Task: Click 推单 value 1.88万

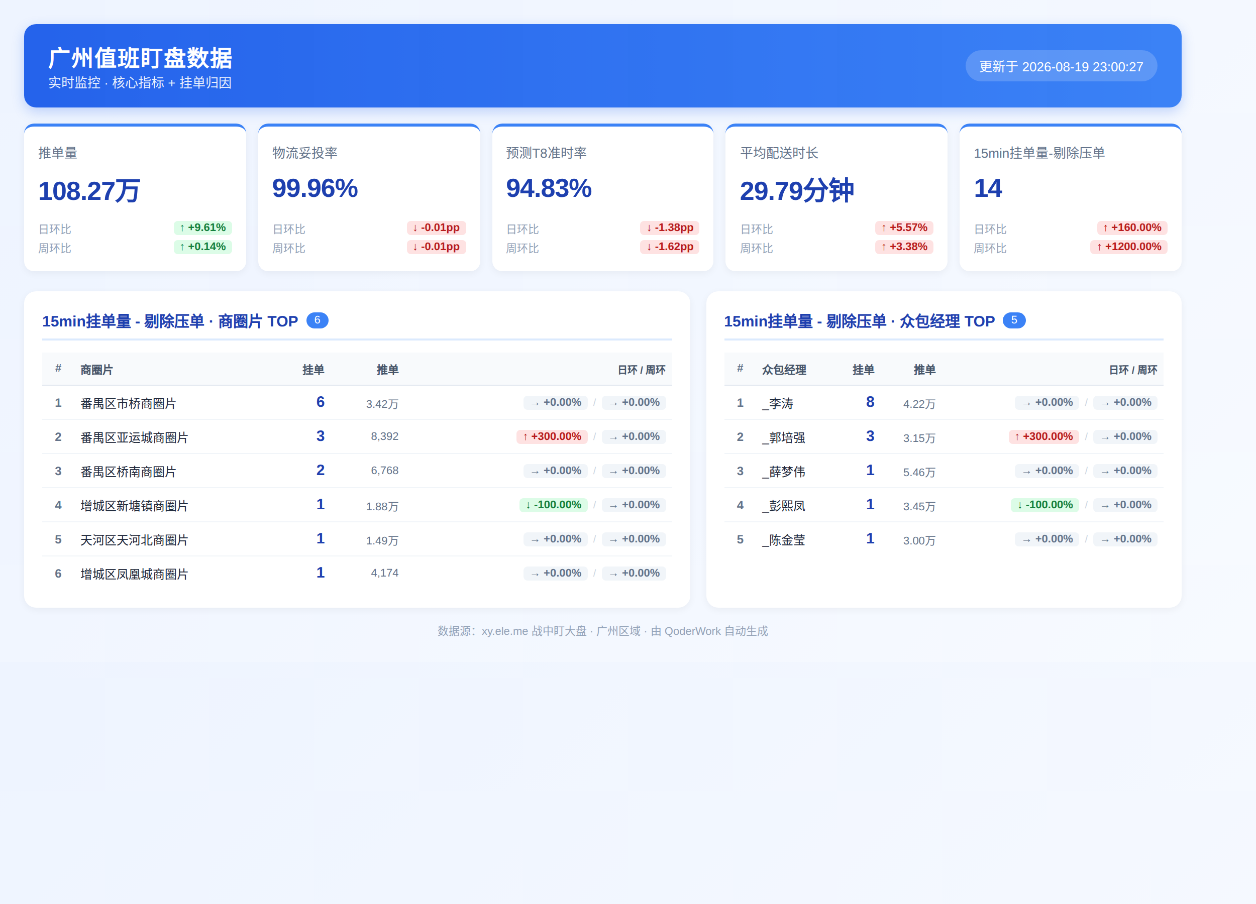Action: point(382,506)
